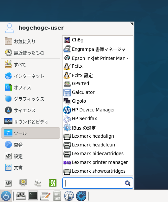Open グラフィックス graphics category

coord(31,99)
